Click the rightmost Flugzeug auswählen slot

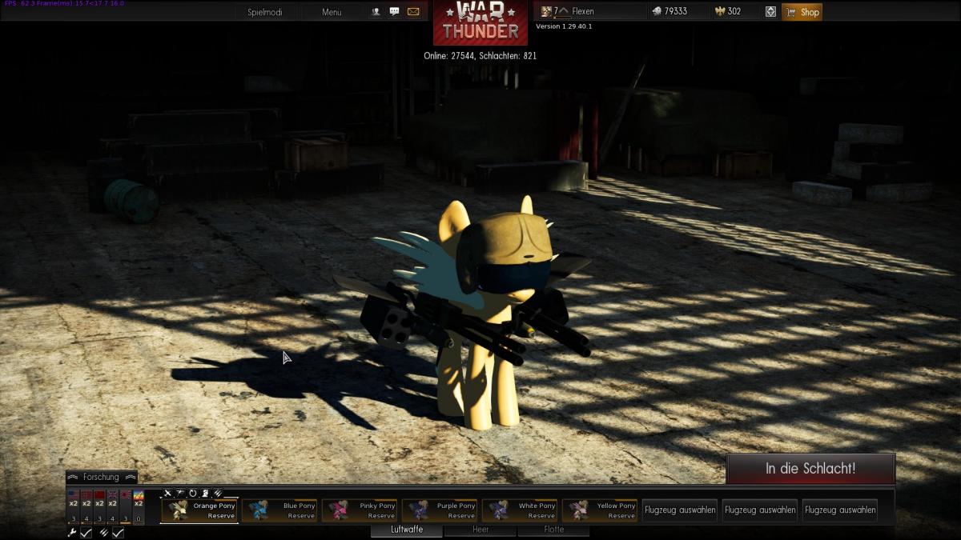click(x=840, y=510)
